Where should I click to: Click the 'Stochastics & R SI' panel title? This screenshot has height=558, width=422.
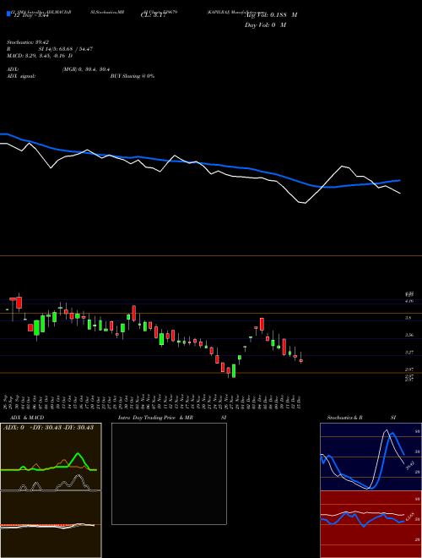coord(361,418)
